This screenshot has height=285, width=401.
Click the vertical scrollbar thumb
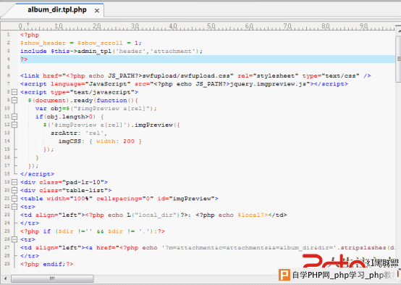(398, 59)
